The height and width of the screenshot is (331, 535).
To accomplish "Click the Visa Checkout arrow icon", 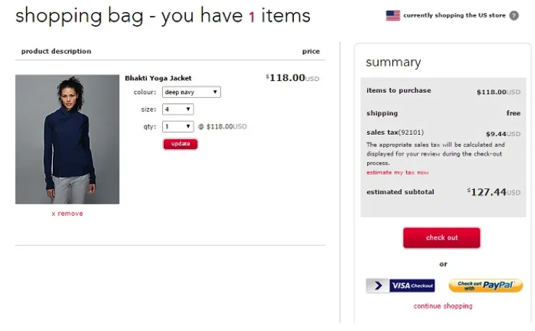I will coord(376,286).
